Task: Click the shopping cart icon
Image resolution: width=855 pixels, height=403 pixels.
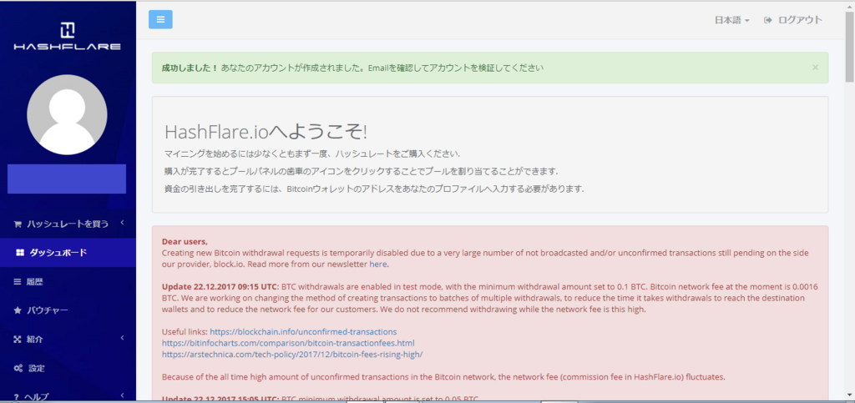Action: 18,224
